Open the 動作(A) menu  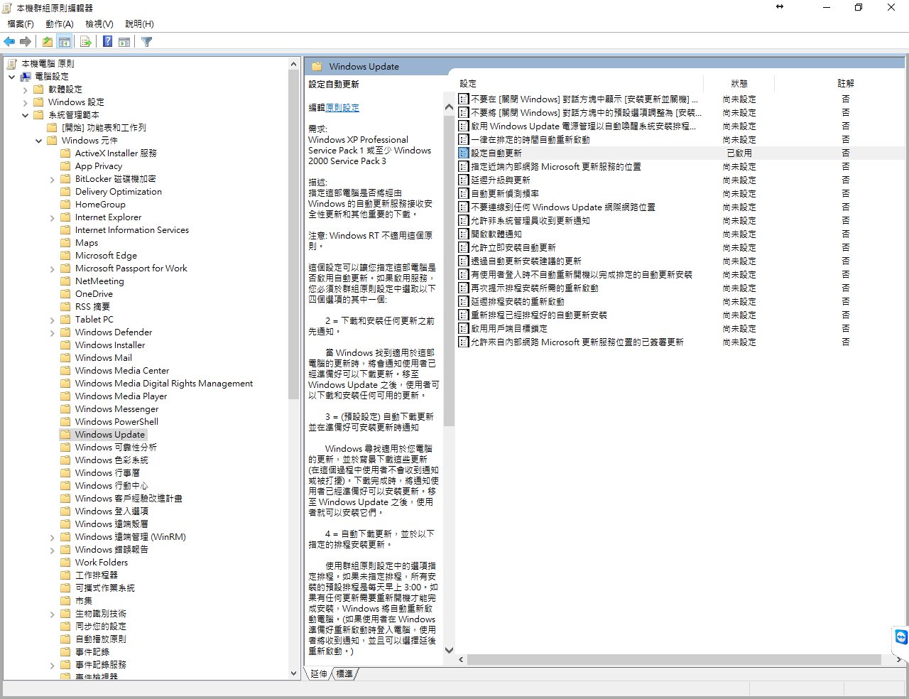point(60,24)
